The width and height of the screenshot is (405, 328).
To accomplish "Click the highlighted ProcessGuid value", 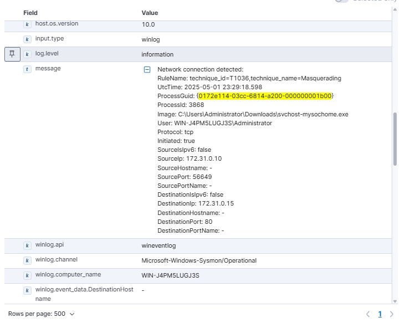I will pos(265,96).
